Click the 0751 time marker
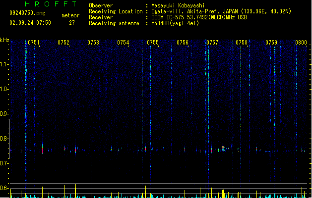The image size is (312, 198). click(x=34, y=43)
